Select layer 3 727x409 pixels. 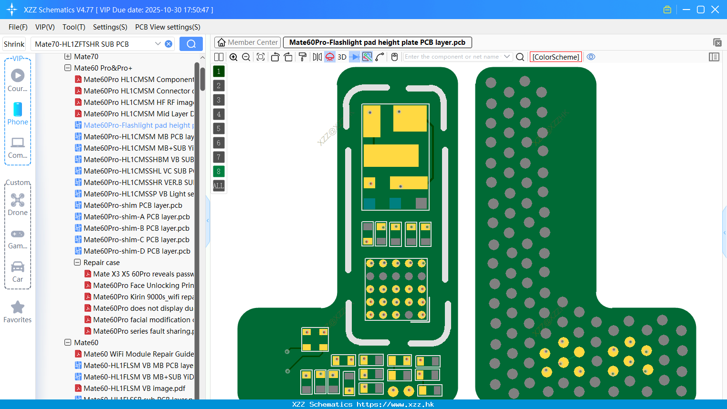219,100
